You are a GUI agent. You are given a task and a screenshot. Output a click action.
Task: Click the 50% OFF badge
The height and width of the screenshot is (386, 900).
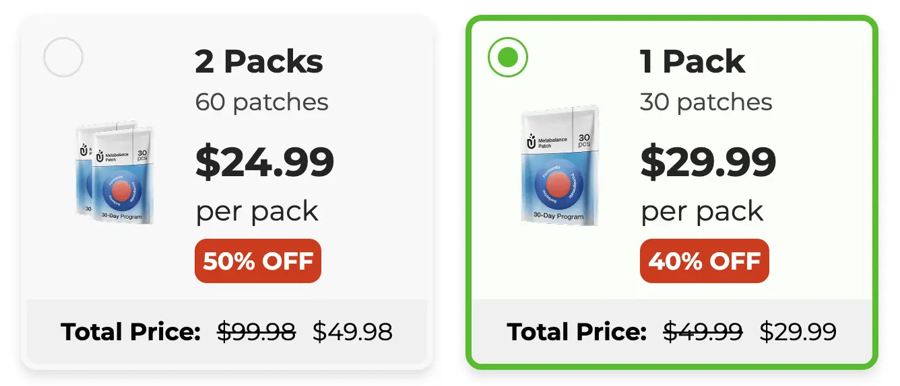pyautogui.click(x=258, y=261)
